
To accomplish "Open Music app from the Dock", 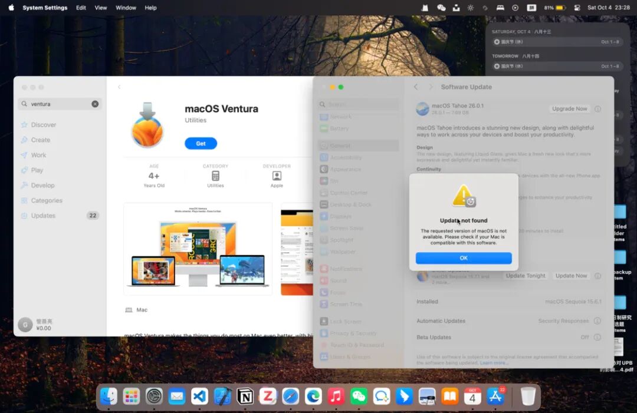I will click(x=336, y=397).
